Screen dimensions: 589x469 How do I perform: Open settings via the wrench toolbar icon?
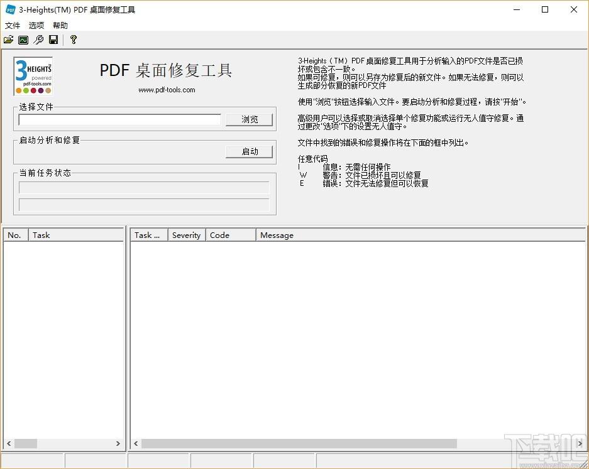click(x=38, y=40)
